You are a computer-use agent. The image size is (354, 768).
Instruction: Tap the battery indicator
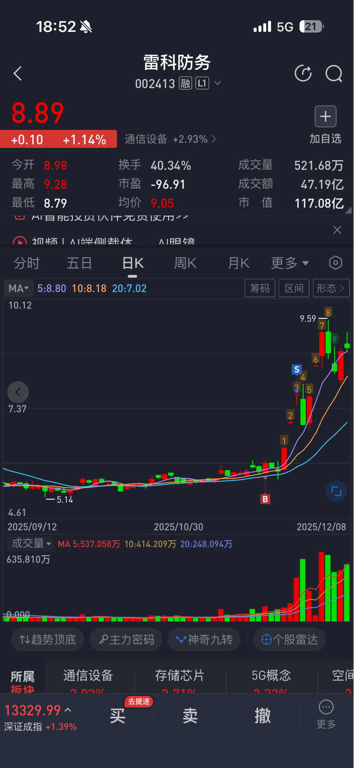[311, 27]
